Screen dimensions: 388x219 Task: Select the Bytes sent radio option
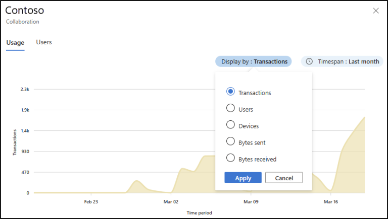(230, 141)
